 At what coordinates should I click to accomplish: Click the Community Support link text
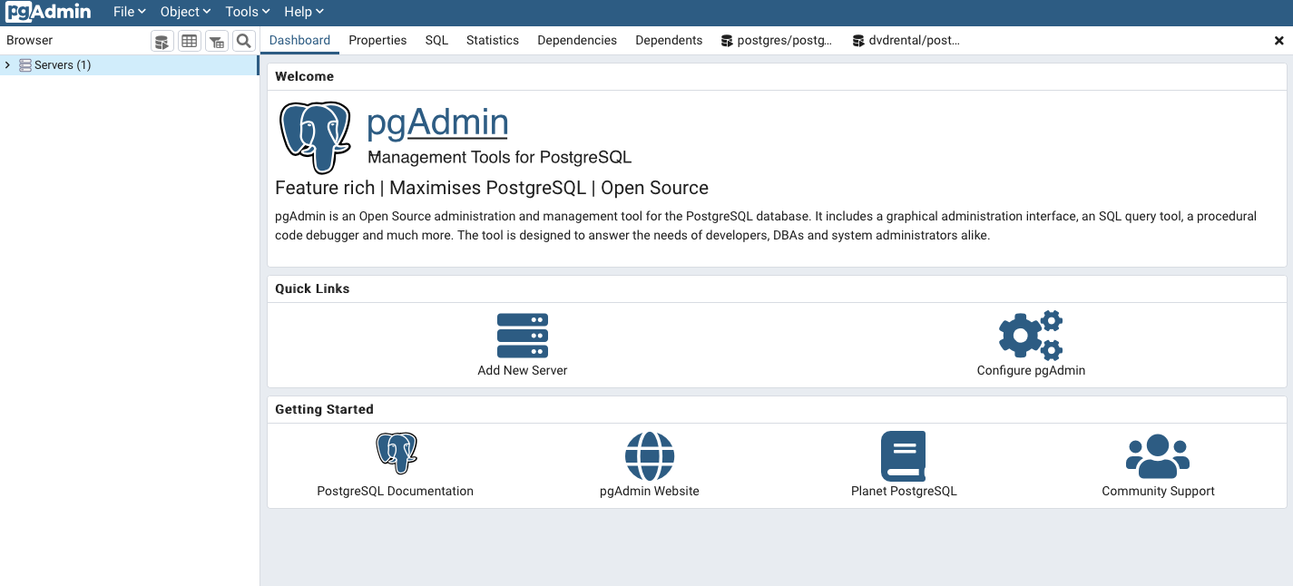click(x=1158, y=491)
